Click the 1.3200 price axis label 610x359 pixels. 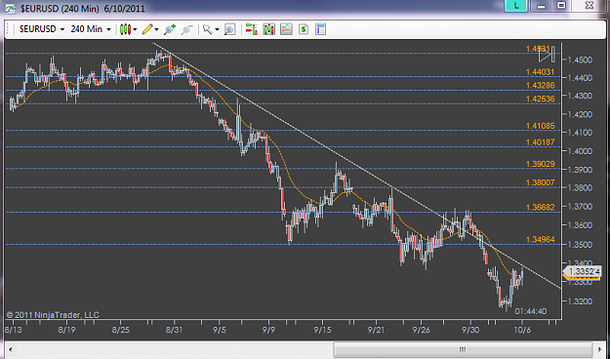(x=580, y=301)
